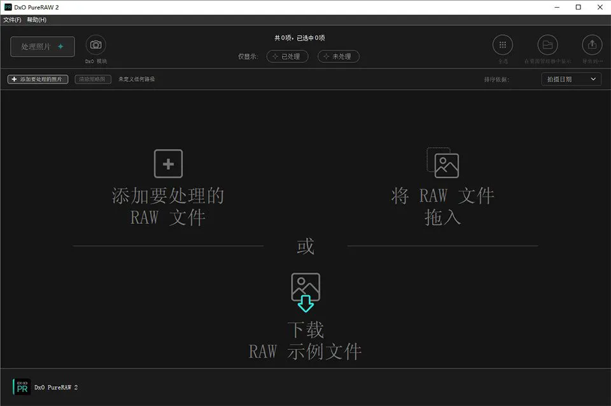This screenshot has width=611, height=406.
Task: Click the show in file explorer folder icon
Action: point(547,45)
